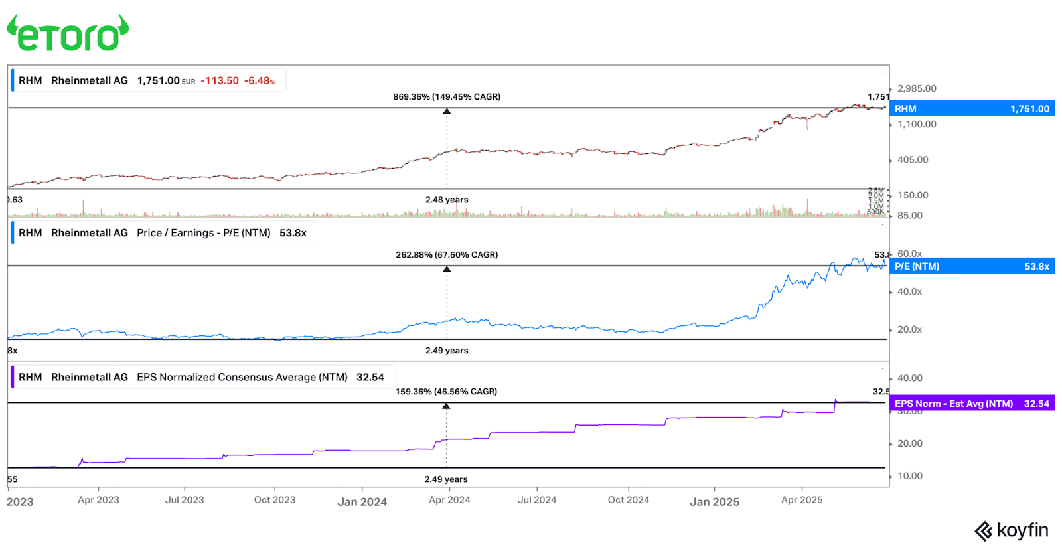Click the 150.00 price axis value
Viewport: 1062px width, 549px height.
[913, 195]
